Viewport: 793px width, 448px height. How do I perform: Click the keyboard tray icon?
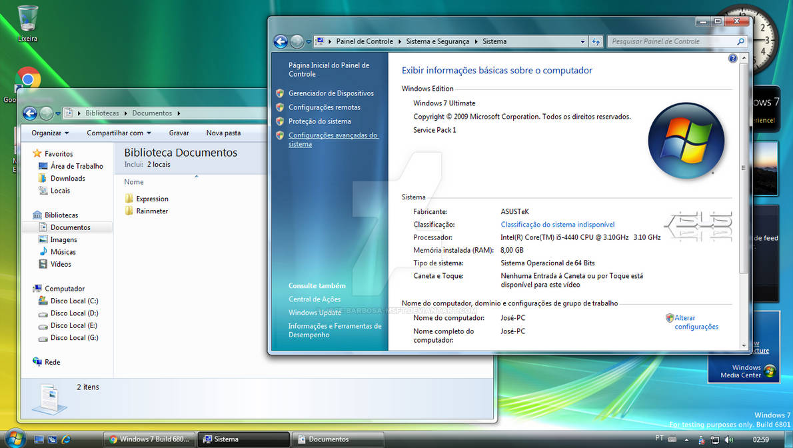coord(672,439)
